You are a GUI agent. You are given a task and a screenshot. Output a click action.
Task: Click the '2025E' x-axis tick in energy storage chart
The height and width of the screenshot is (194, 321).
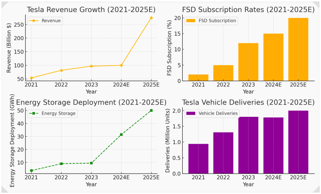point(151,177)
